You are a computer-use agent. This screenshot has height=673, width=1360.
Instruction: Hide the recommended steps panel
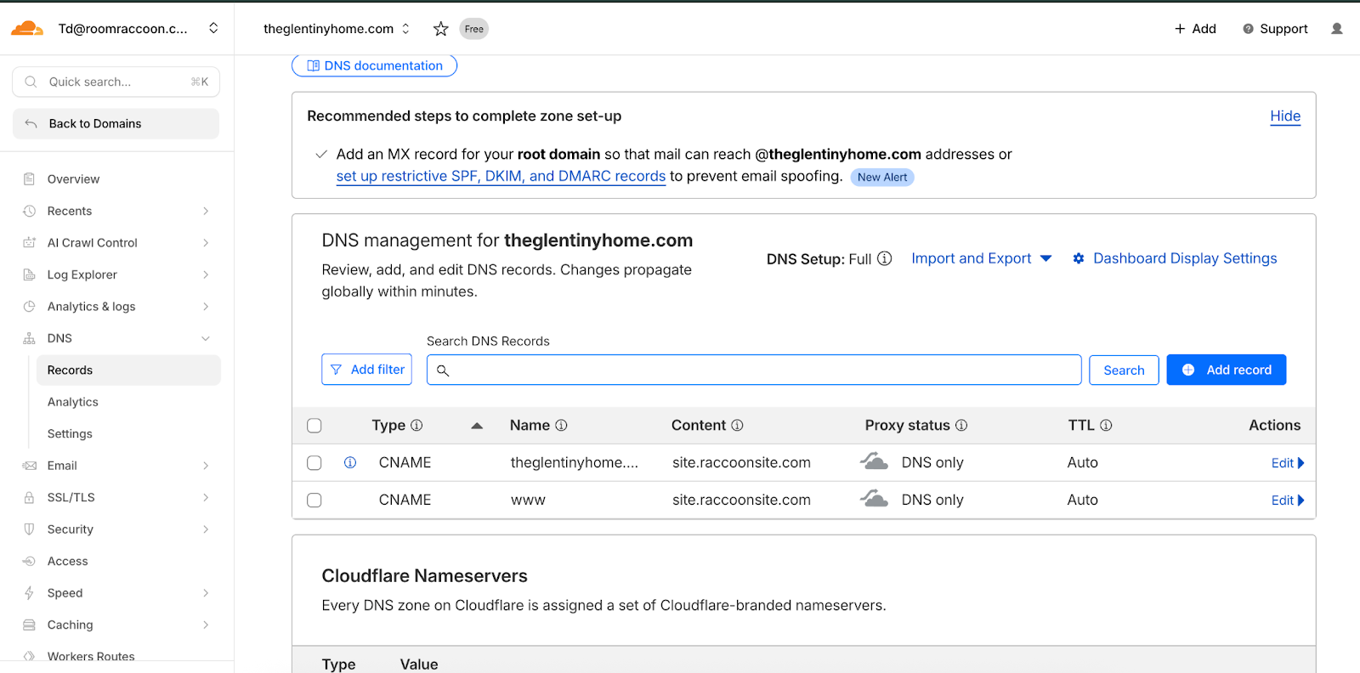(1285, 116)
